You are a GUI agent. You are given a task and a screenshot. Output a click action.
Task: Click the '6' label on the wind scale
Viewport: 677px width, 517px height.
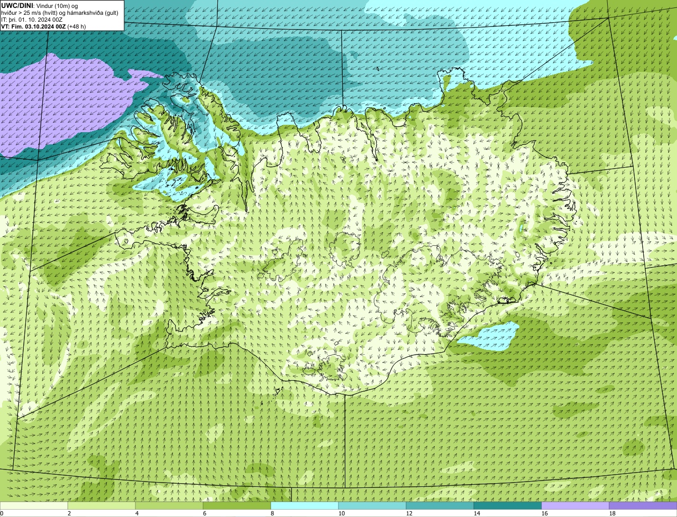point(205,513)
